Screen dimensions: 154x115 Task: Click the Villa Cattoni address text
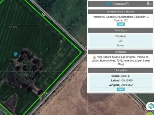[121, 61]
